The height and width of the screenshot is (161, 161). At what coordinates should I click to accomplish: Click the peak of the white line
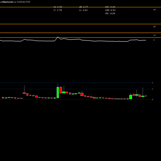[58, 37]
